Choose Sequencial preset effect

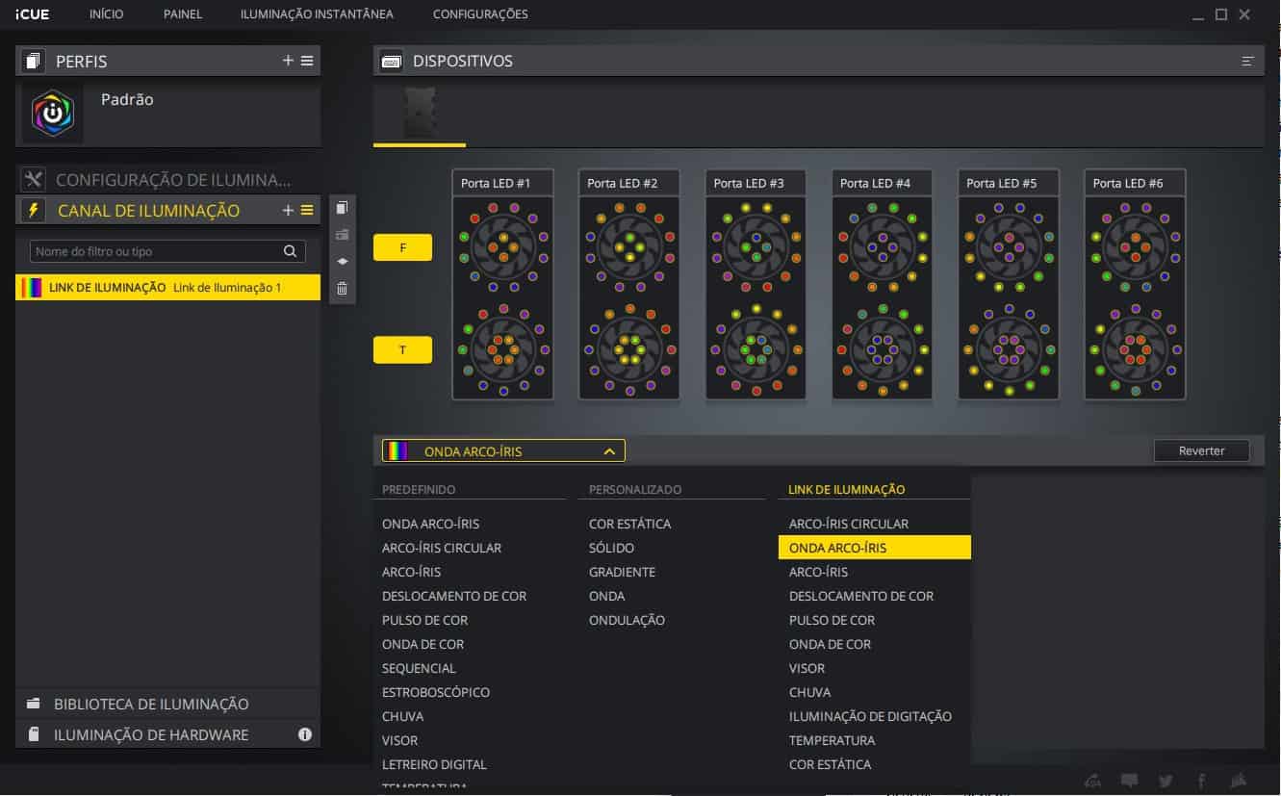[419, 668]
